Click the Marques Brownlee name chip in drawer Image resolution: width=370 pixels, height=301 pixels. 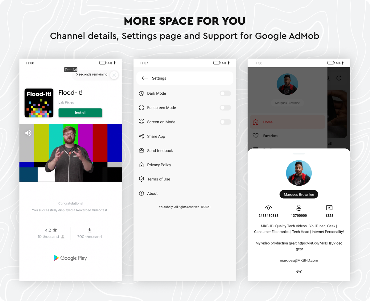tap(287, 103)
